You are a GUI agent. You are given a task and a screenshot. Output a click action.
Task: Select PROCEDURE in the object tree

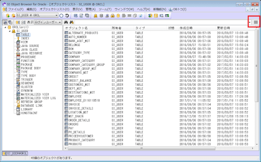(x=28, y=57)
